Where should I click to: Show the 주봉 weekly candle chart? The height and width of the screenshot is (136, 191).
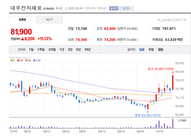tap(151, 50)
